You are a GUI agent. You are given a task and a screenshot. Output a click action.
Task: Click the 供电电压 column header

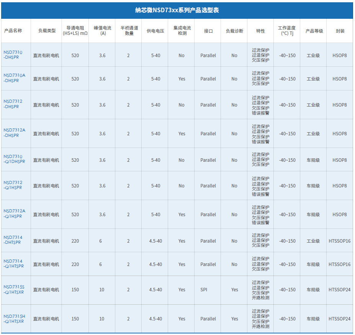click(155, 31)
